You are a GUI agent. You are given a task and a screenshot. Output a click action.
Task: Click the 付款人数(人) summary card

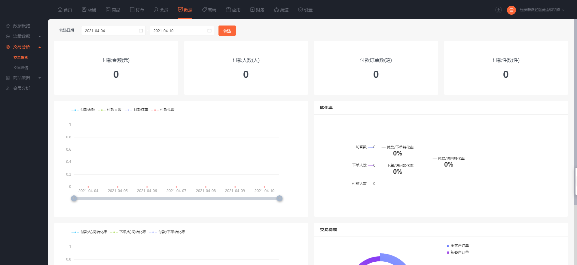[x=246, y=68]
